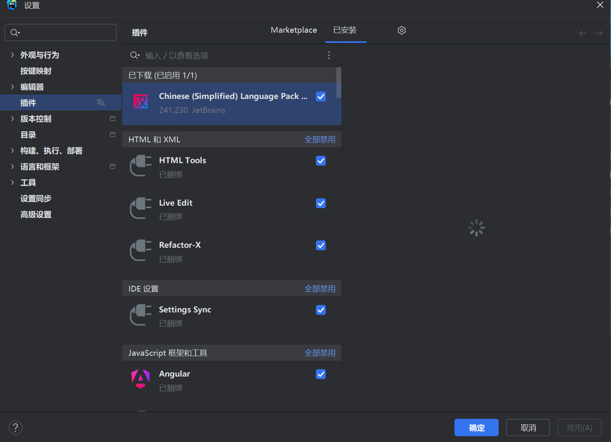
Task: Click the help question mark icon
Action: (x=16, y=428)
